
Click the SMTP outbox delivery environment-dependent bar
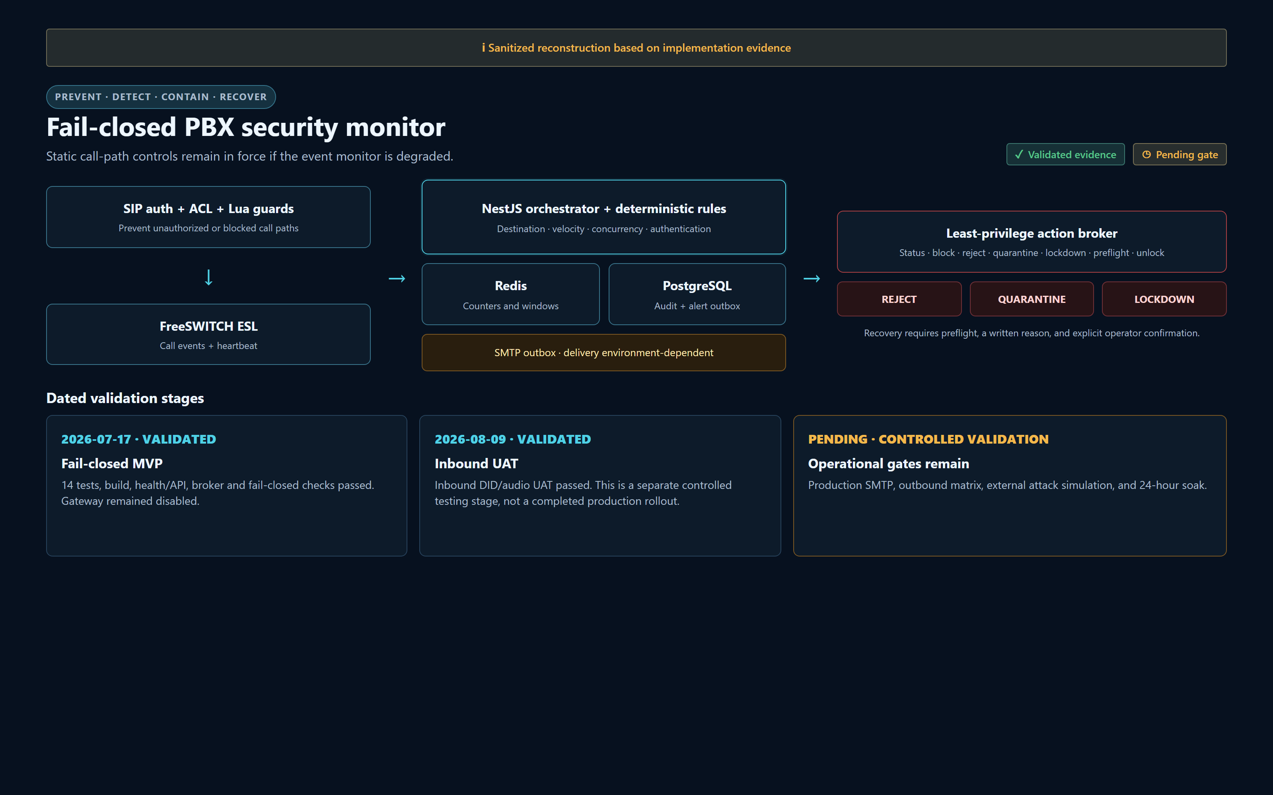click(x=604, y=353)
